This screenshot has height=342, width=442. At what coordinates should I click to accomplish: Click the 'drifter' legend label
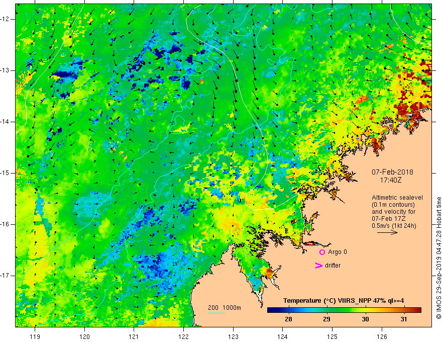(333, 266)
